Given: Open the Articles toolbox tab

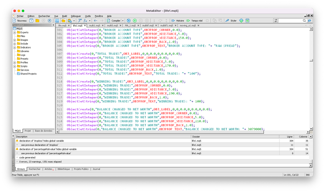Looking at the screenshot, I should [49, 169].
